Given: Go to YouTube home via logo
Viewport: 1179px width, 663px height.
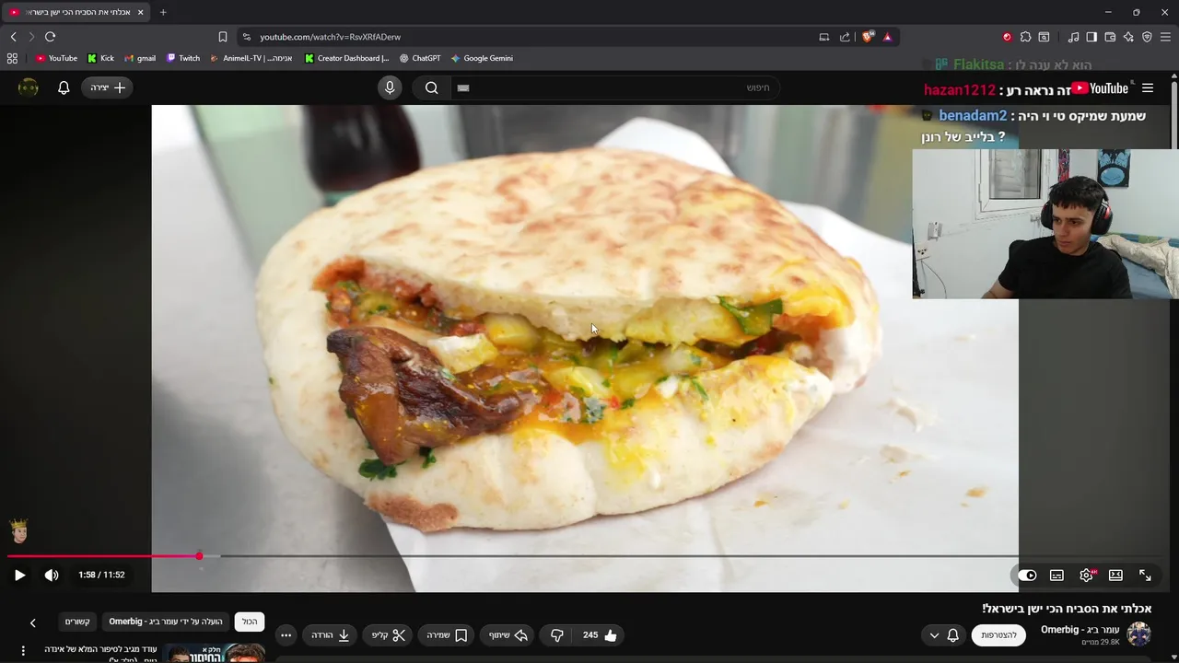Looking at the screenshot, I should click(x=1102, y=88).
